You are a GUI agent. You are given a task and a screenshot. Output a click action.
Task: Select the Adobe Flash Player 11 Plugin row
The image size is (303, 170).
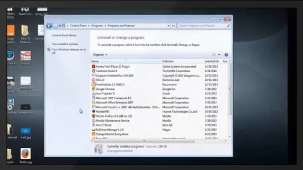(x=160, y=67)
